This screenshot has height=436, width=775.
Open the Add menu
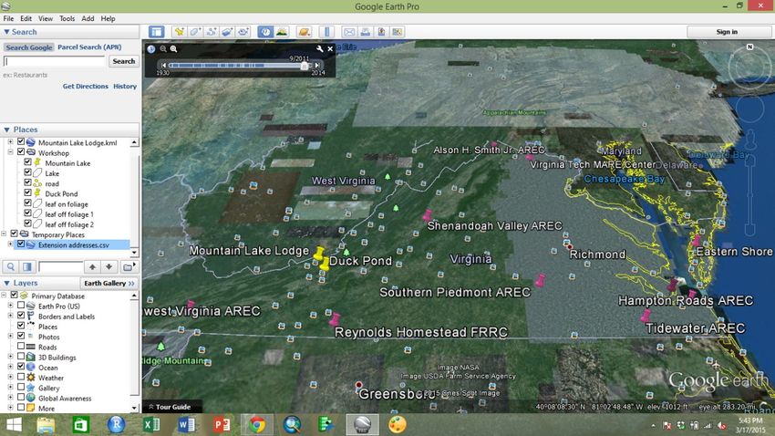pos(88,18)
